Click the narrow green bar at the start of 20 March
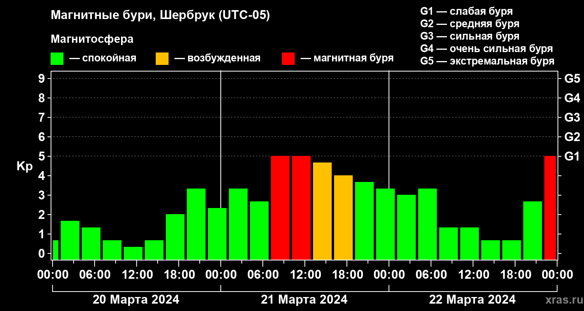 [x=56, y=250]
